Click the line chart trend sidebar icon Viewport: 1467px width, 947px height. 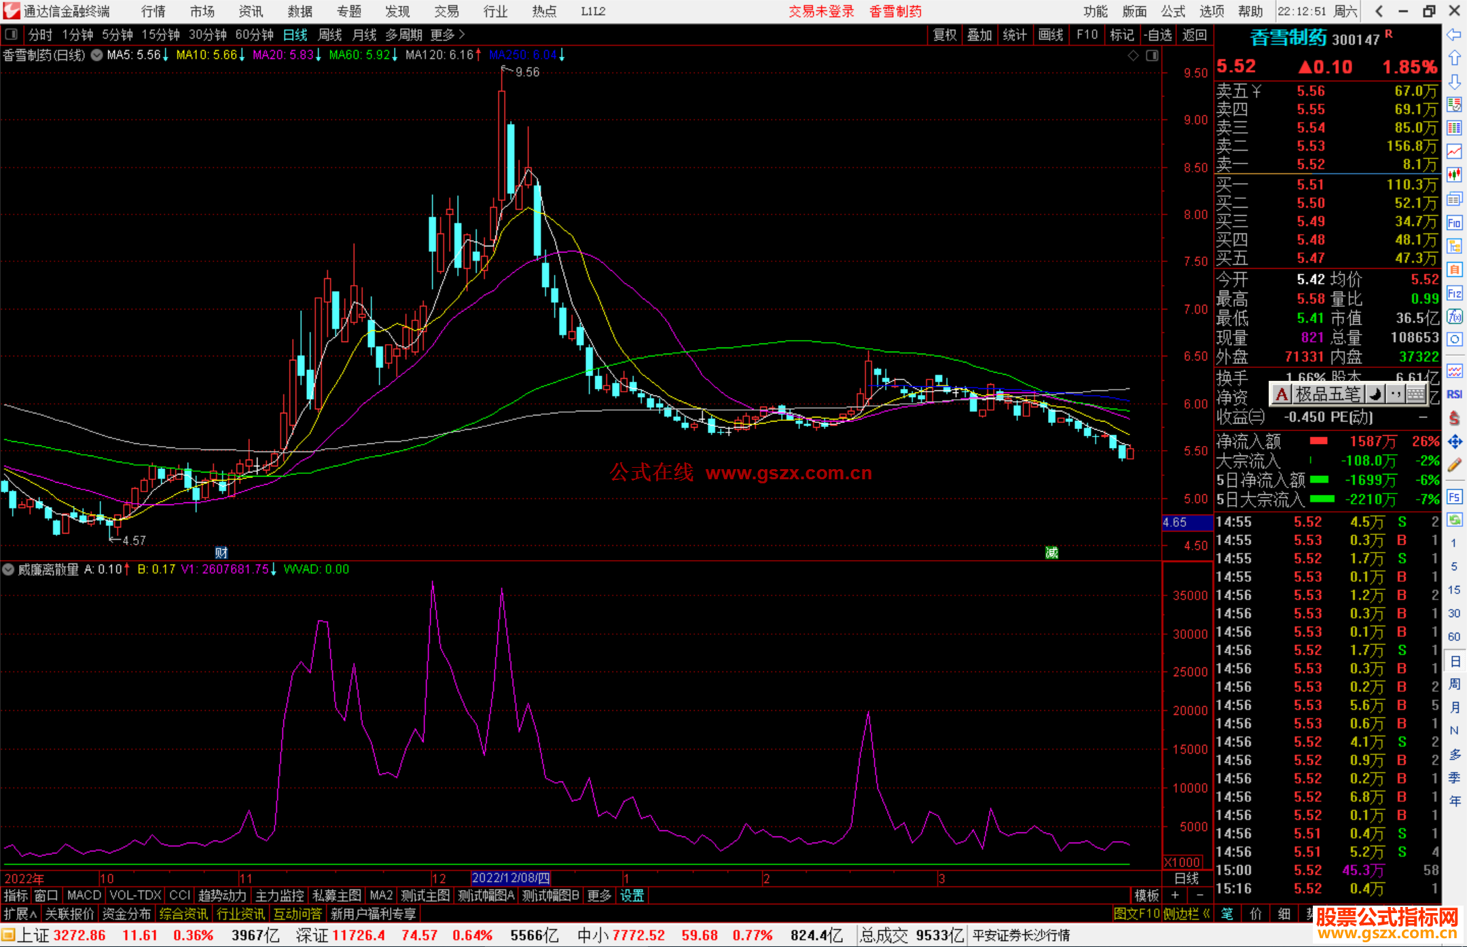pyautogui.click(x=1454, y=151)
